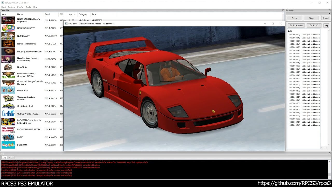Select PIYOTAMA game icon
332x187 pixels.
pyautogui.click(x=8, y=145)
